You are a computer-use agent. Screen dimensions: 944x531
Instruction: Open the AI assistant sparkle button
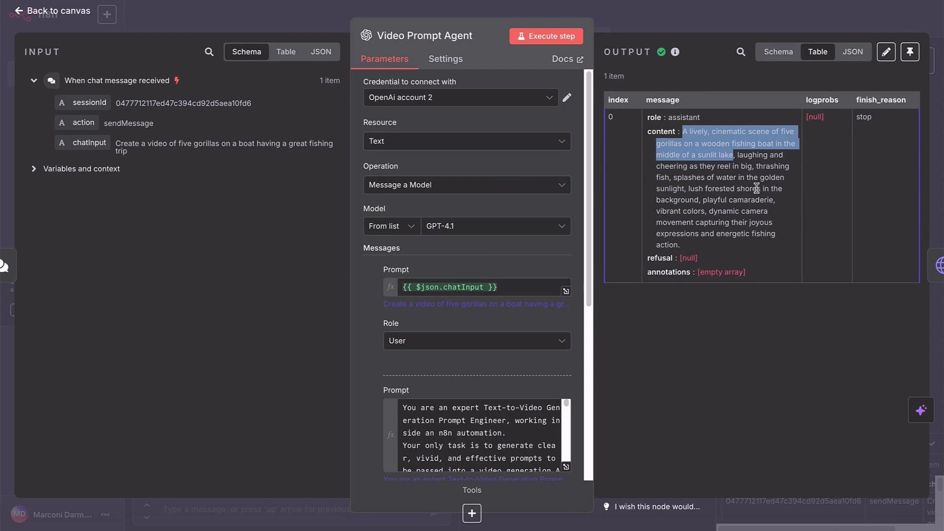[x=921, y=410]
